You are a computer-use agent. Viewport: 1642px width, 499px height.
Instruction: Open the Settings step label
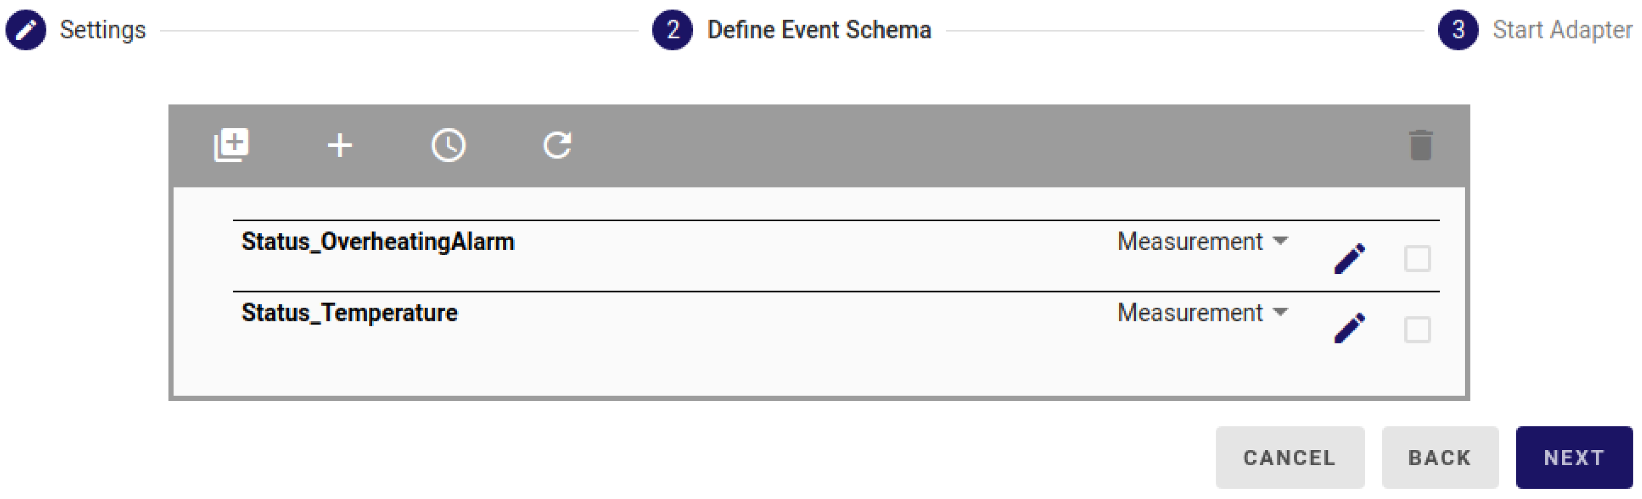(103, 30)
